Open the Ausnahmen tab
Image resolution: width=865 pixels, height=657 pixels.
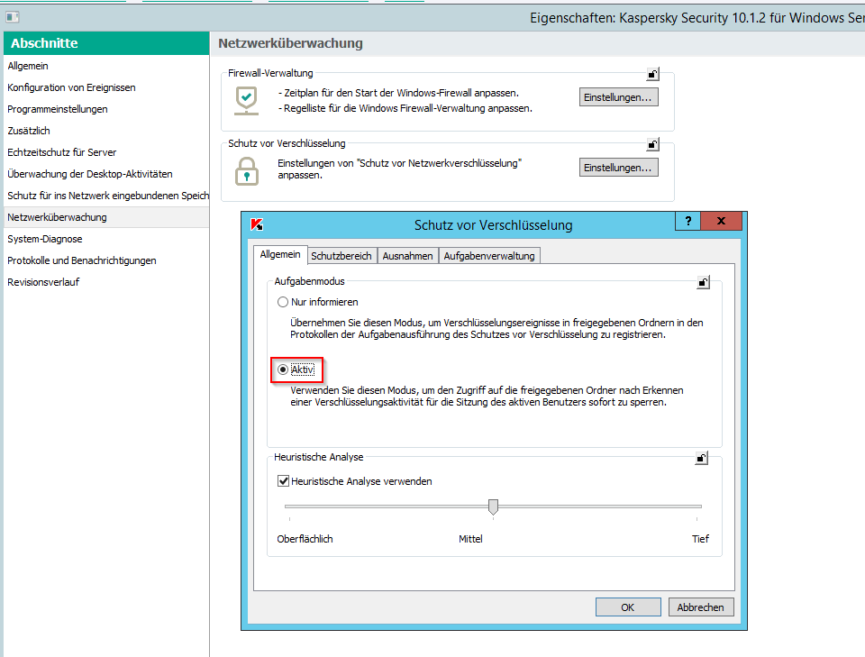coord(407,256)
